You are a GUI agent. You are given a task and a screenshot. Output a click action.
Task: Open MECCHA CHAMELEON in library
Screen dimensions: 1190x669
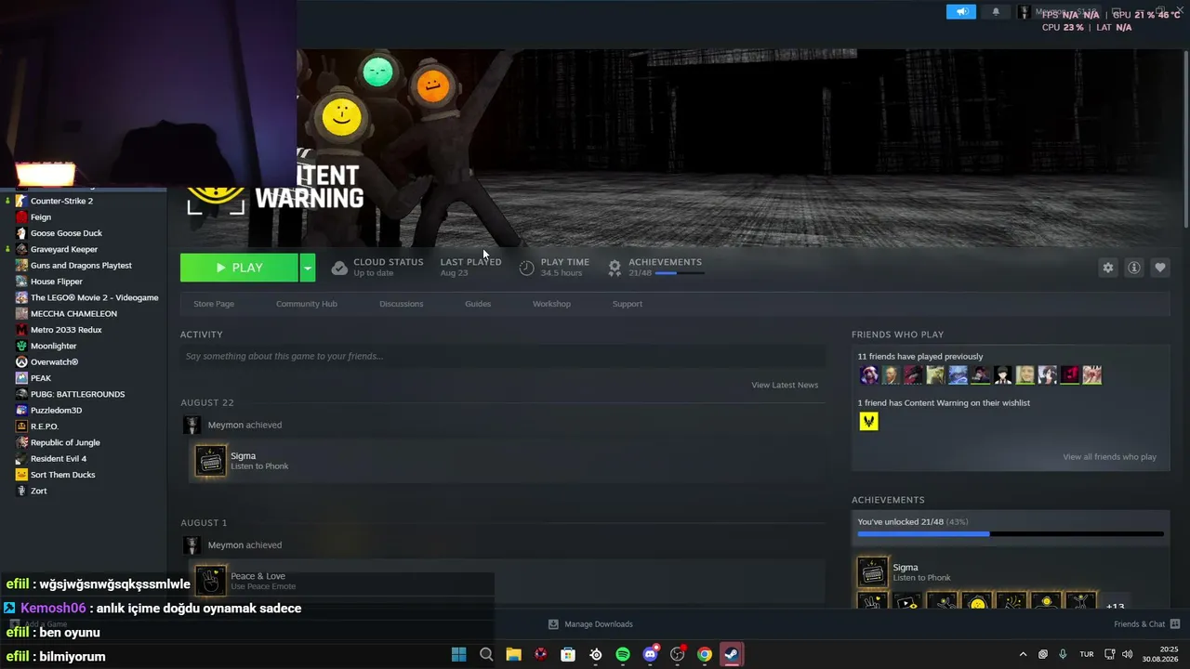[73, 314]
